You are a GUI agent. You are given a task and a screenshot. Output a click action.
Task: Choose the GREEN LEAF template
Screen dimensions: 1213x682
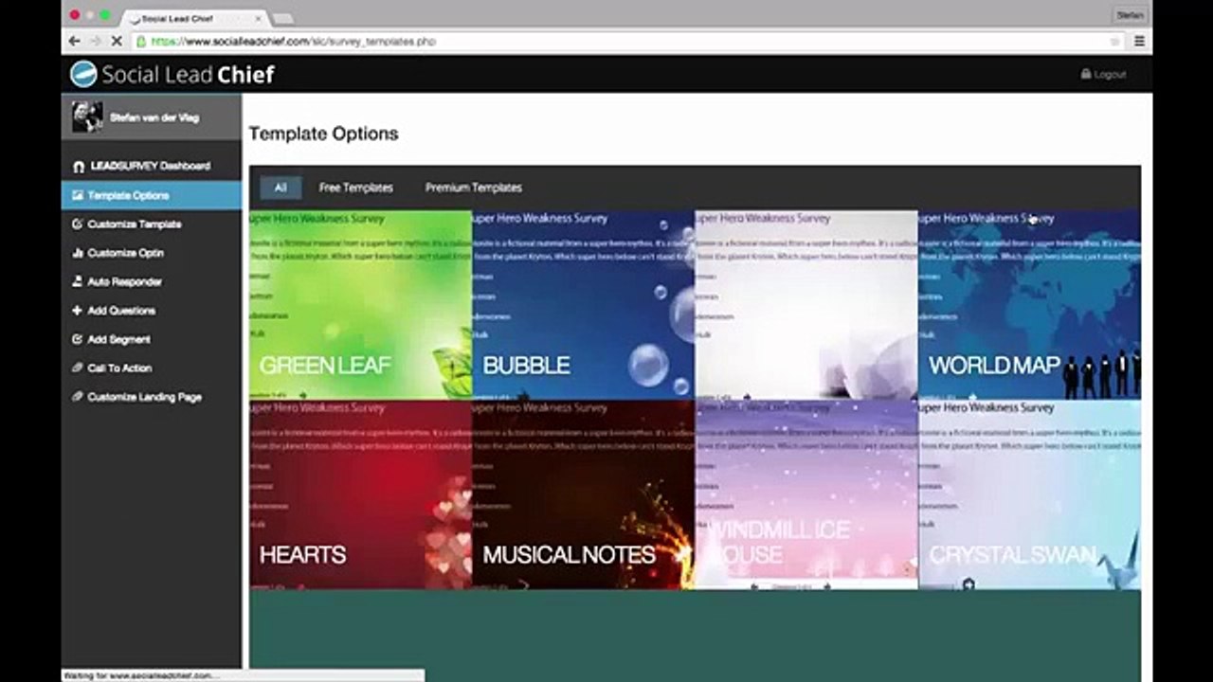[x=360, y=304]
